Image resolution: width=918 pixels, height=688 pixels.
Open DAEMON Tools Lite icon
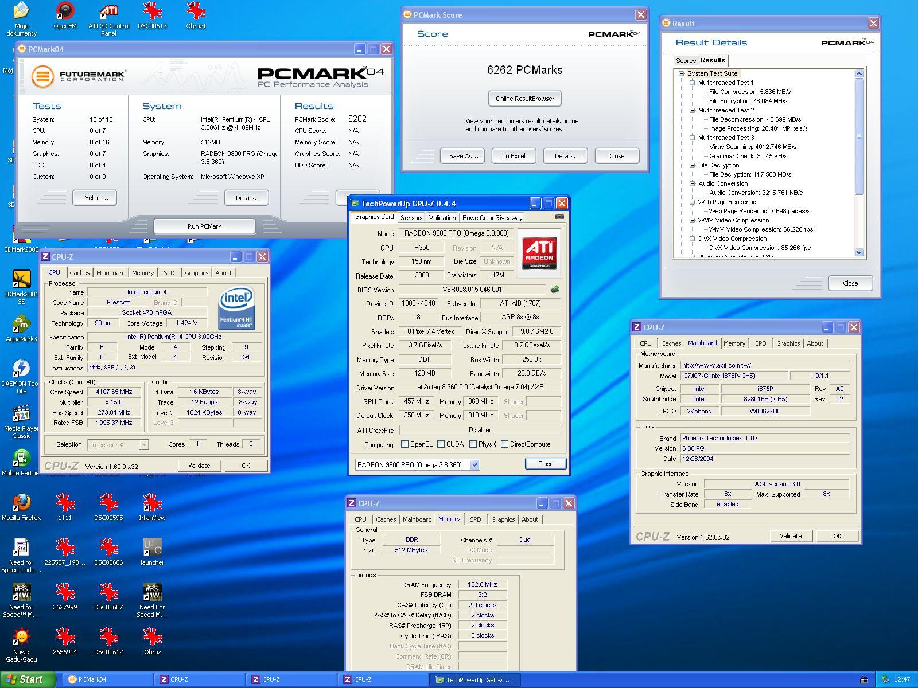21,377
